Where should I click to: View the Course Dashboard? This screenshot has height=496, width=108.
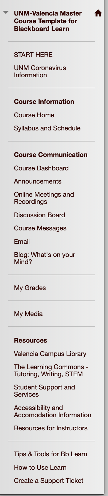[x=41, y=168]
